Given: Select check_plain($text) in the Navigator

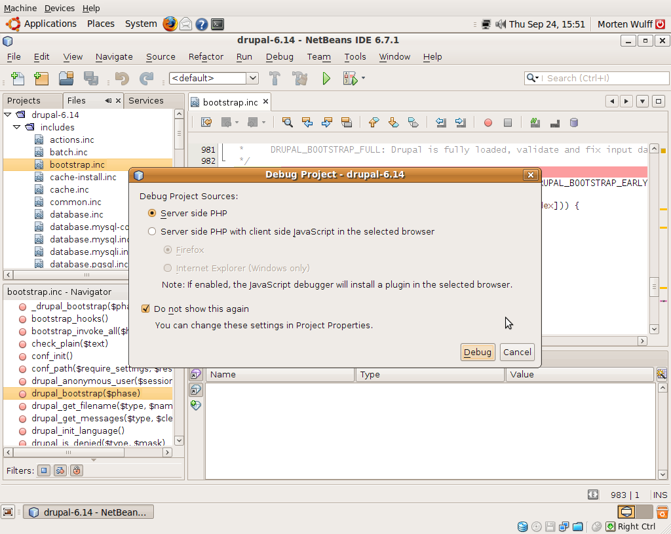Looking at the screenshot, I should 69,343.
